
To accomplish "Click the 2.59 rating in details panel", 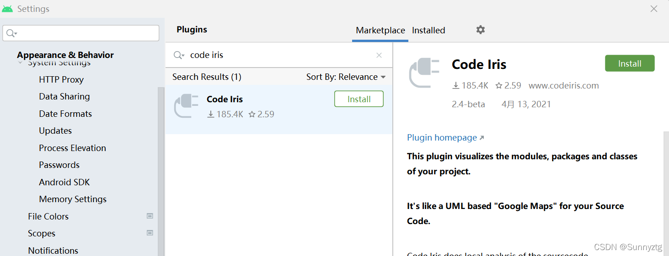I will [508, 85].
